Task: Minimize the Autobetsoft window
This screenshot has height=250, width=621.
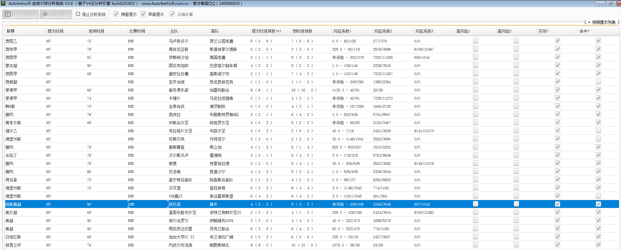Action: [600, 4]
